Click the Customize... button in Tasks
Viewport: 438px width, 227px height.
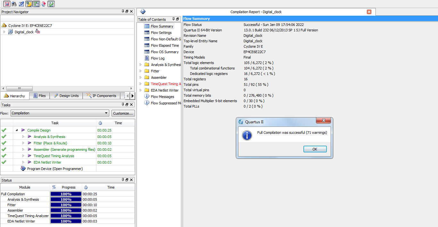(x=123, y=113)
